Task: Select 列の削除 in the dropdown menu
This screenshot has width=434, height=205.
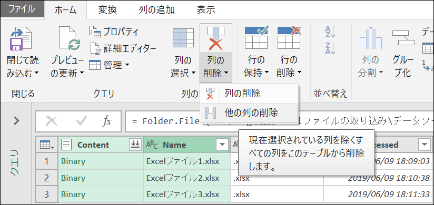Action: (249, 94)
